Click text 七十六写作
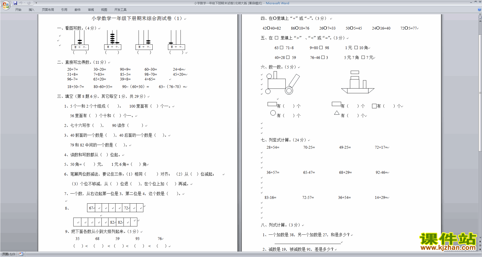Viewport: 482px width, 257px height. (x=80, y=125)
